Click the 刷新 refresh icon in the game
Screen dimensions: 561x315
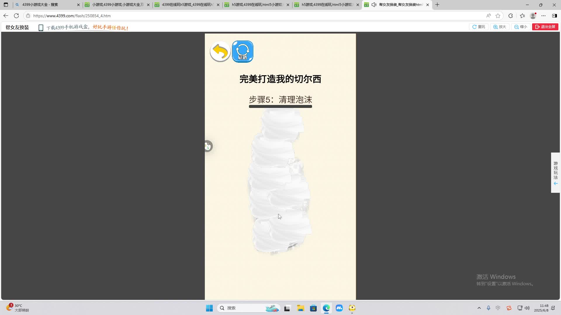242,51
